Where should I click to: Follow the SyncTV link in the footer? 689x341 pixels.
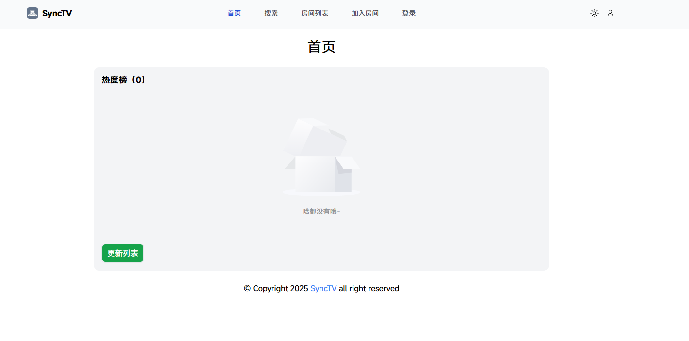(x=323, y=288)
